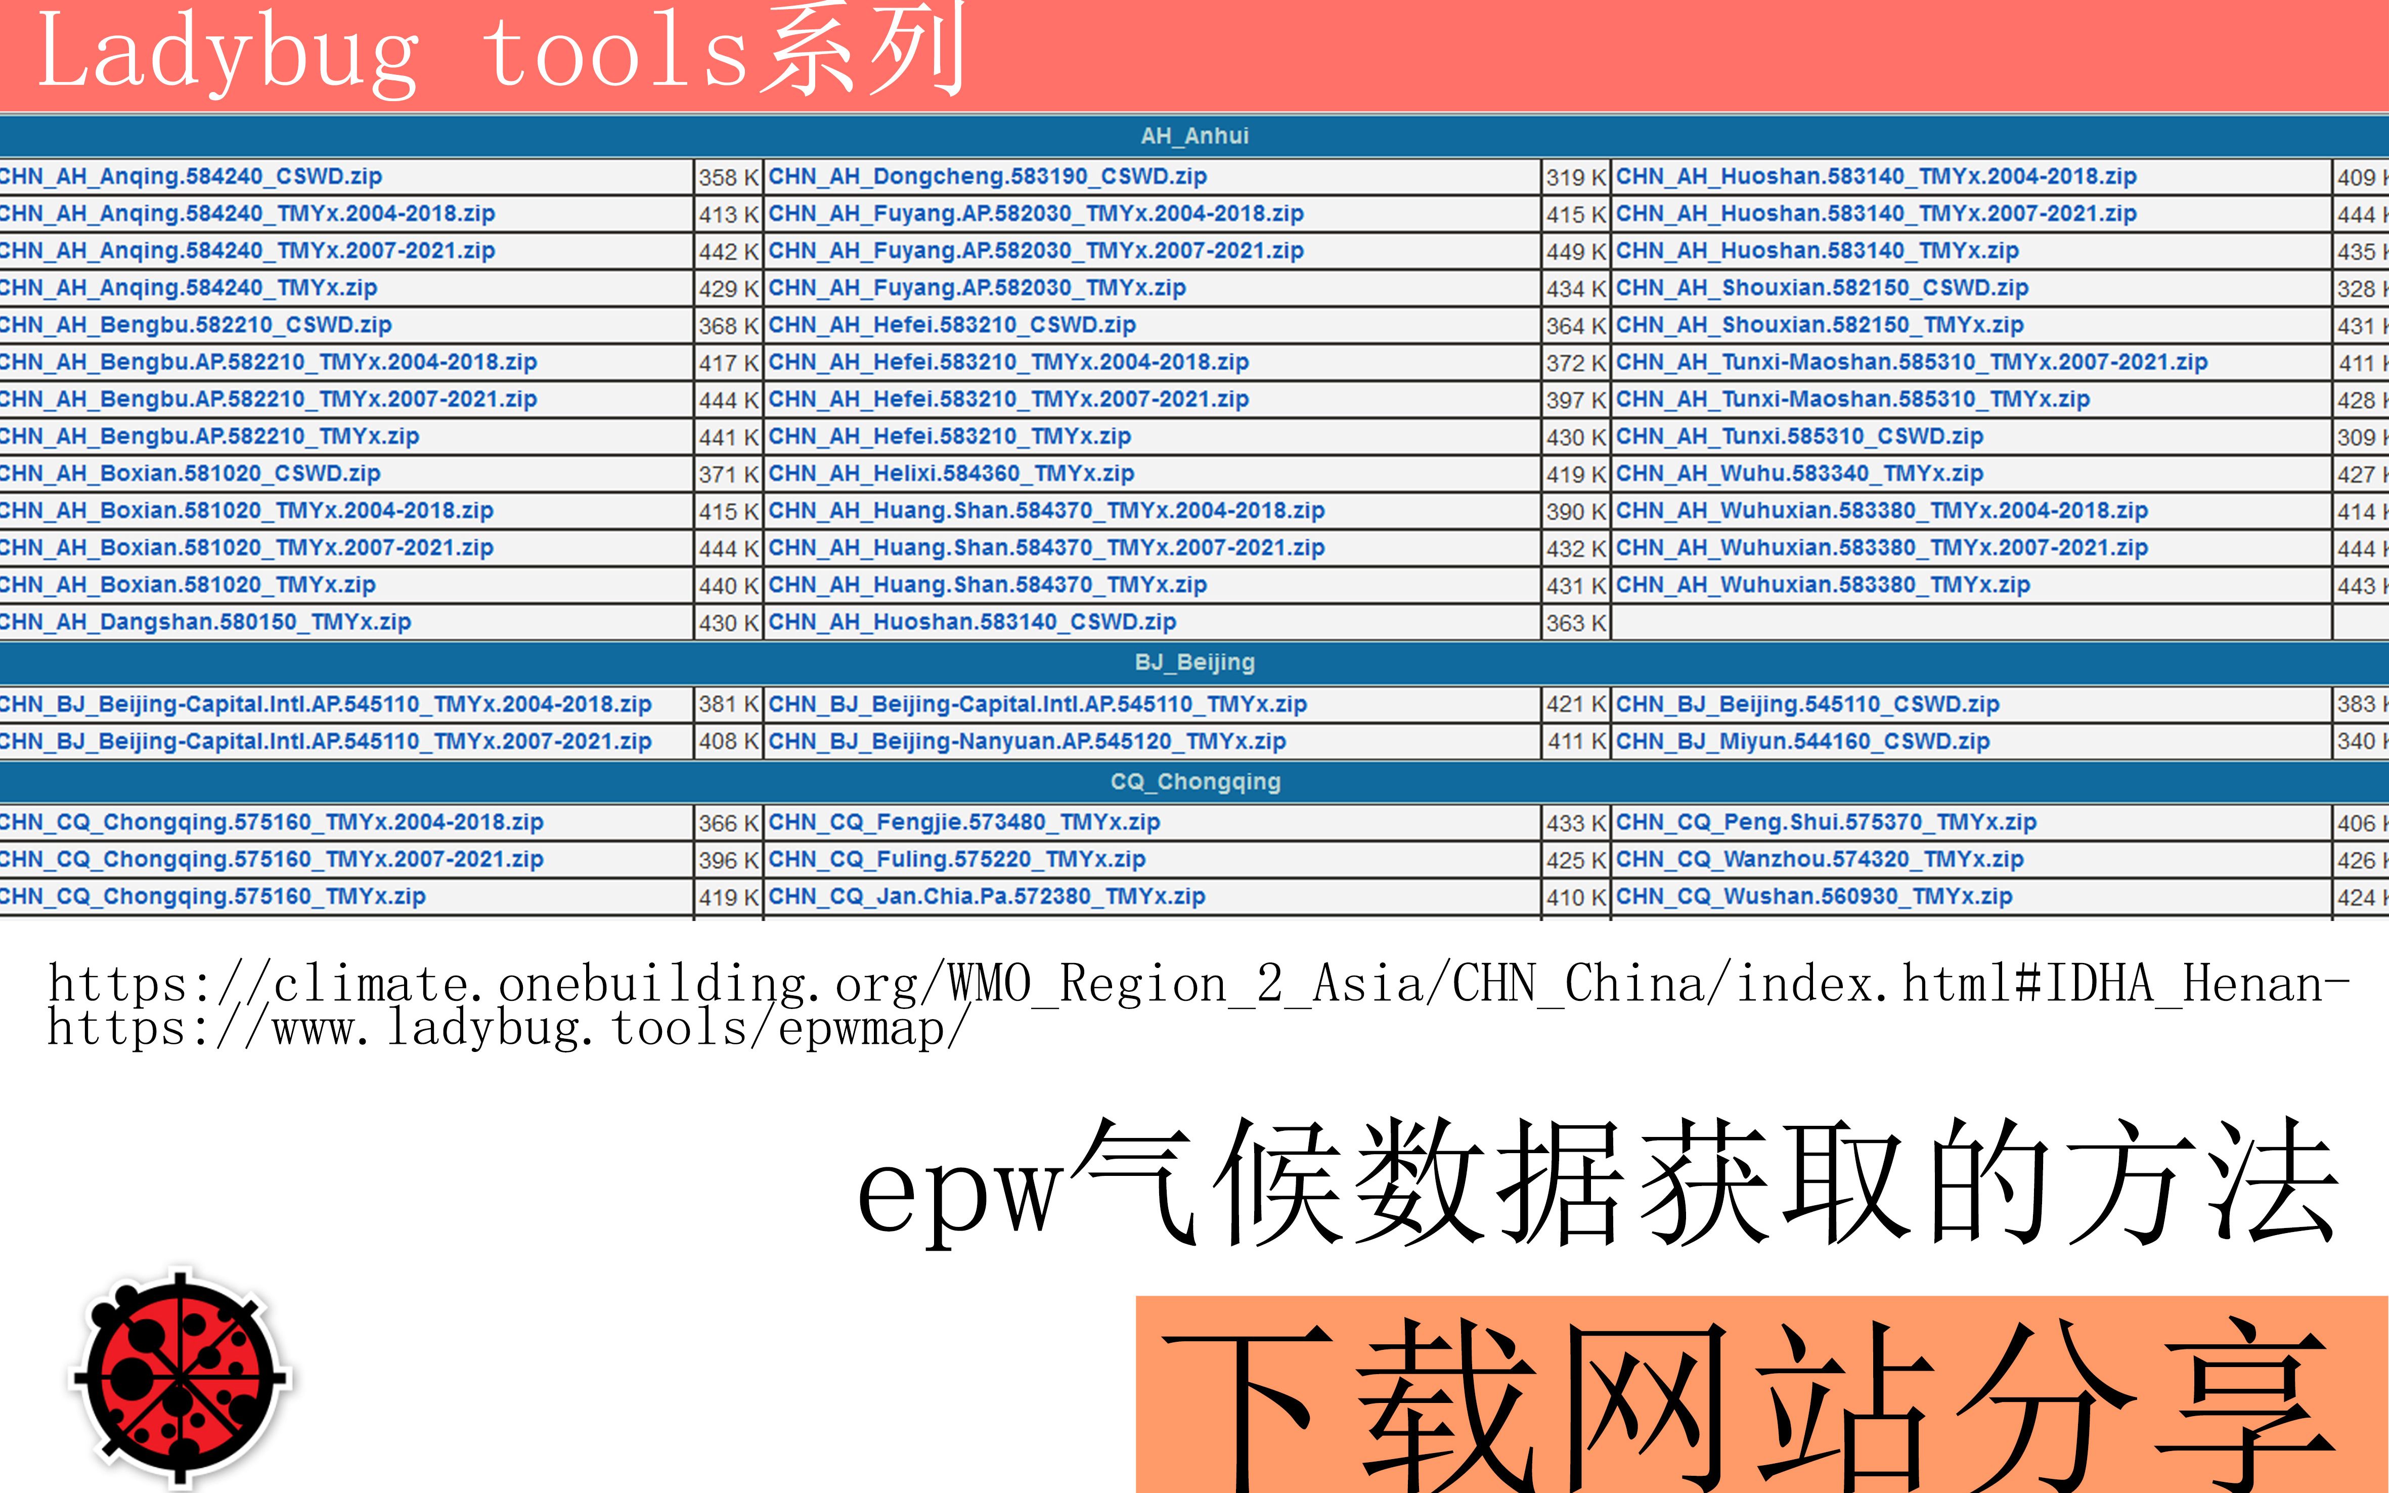Select CHN_AH_Helixi.584360_TMYx.zip
The width and height of the screenshot is (2389, 1493).
952,474
